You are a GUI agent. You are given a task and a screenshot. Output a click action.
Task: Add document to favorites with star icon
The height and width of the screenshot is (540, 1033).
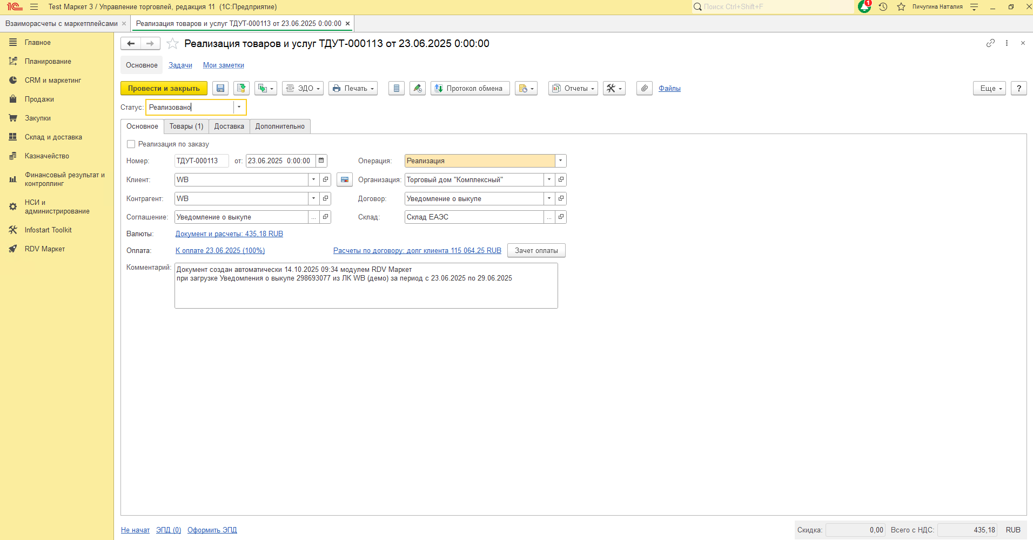pos(172,43)
